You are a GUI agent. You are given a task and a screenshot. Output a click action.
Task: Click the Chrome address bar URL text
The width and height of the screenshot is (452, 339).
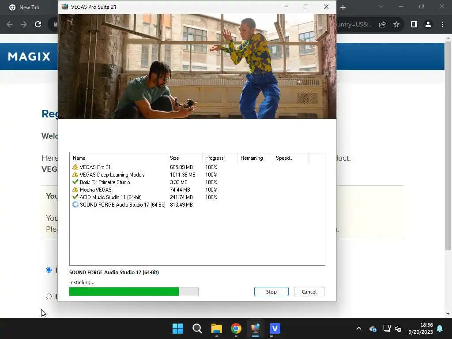[x=354, y=25]
